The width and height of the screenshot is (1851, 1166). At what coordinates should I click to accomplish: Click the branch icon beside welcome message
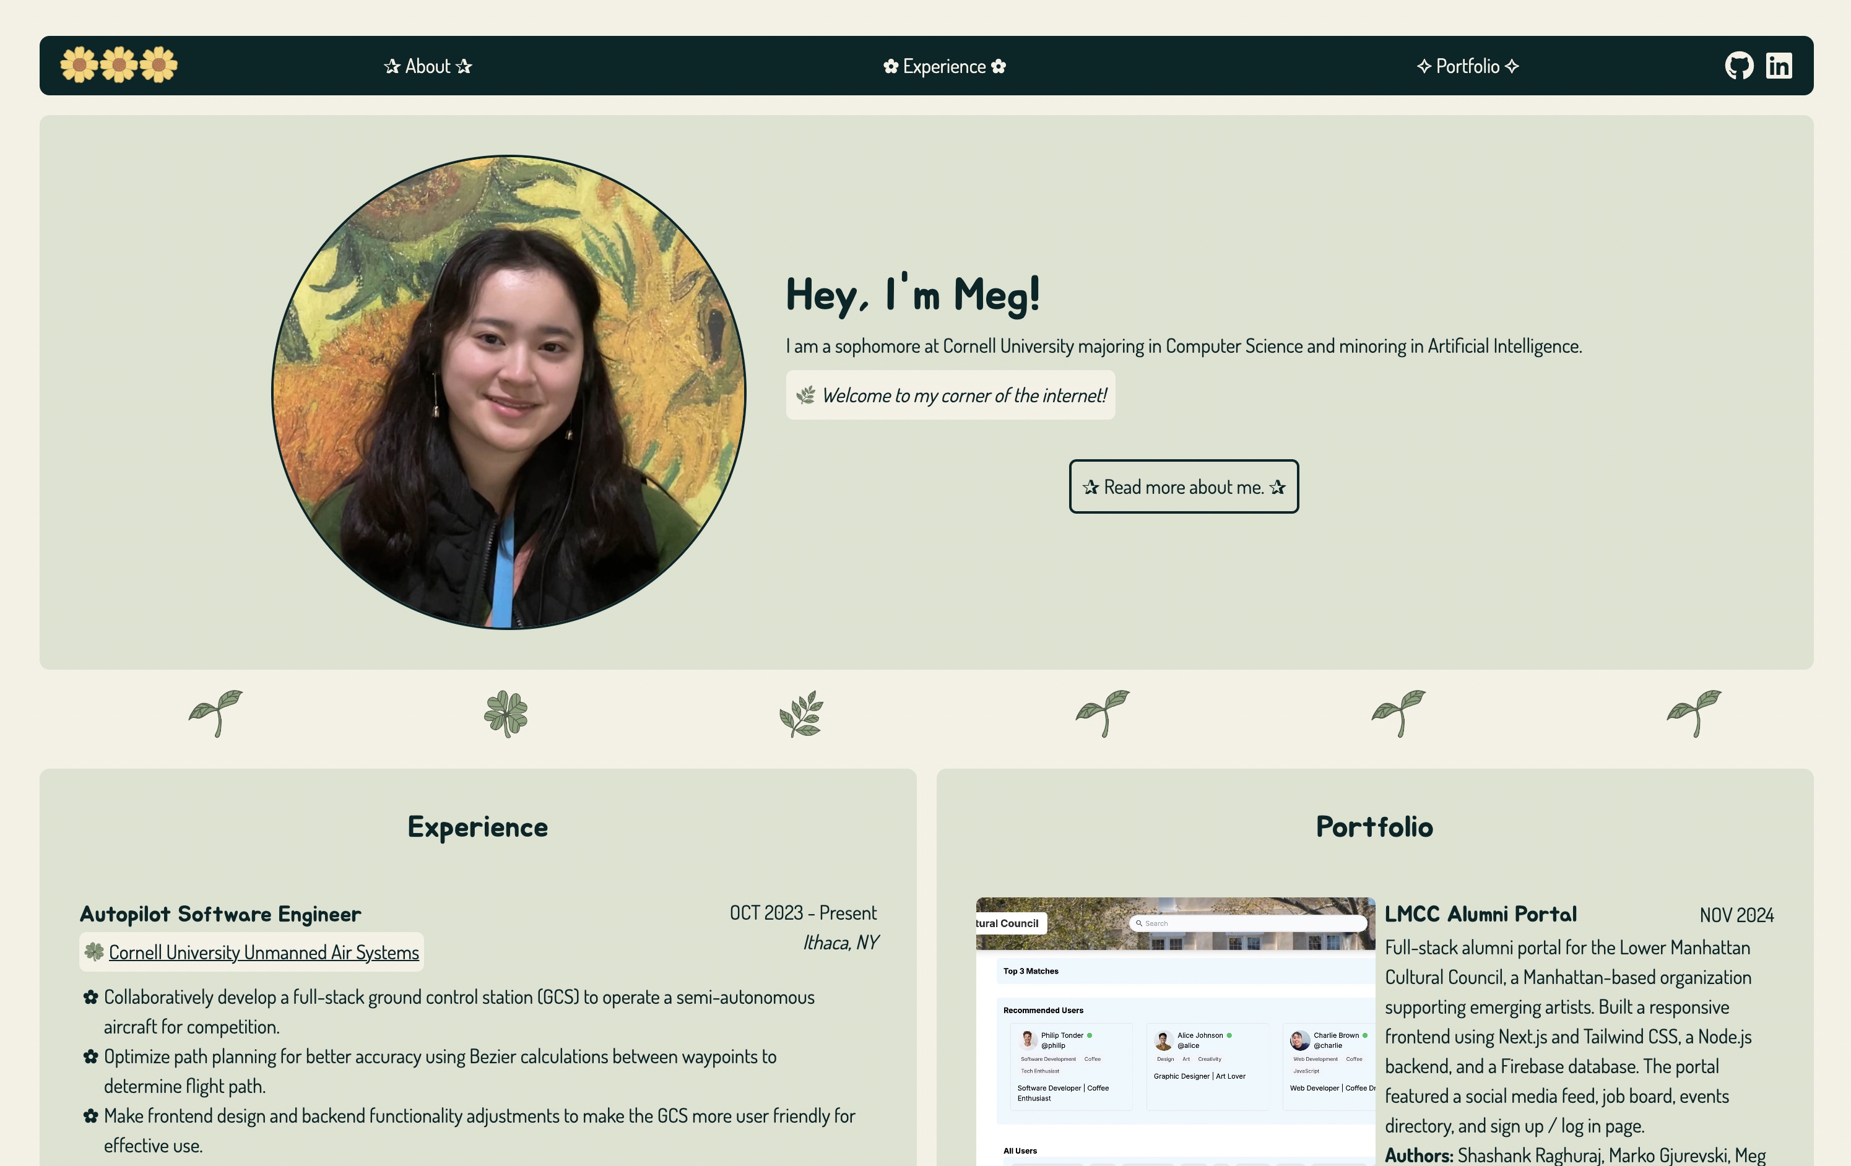805,396
